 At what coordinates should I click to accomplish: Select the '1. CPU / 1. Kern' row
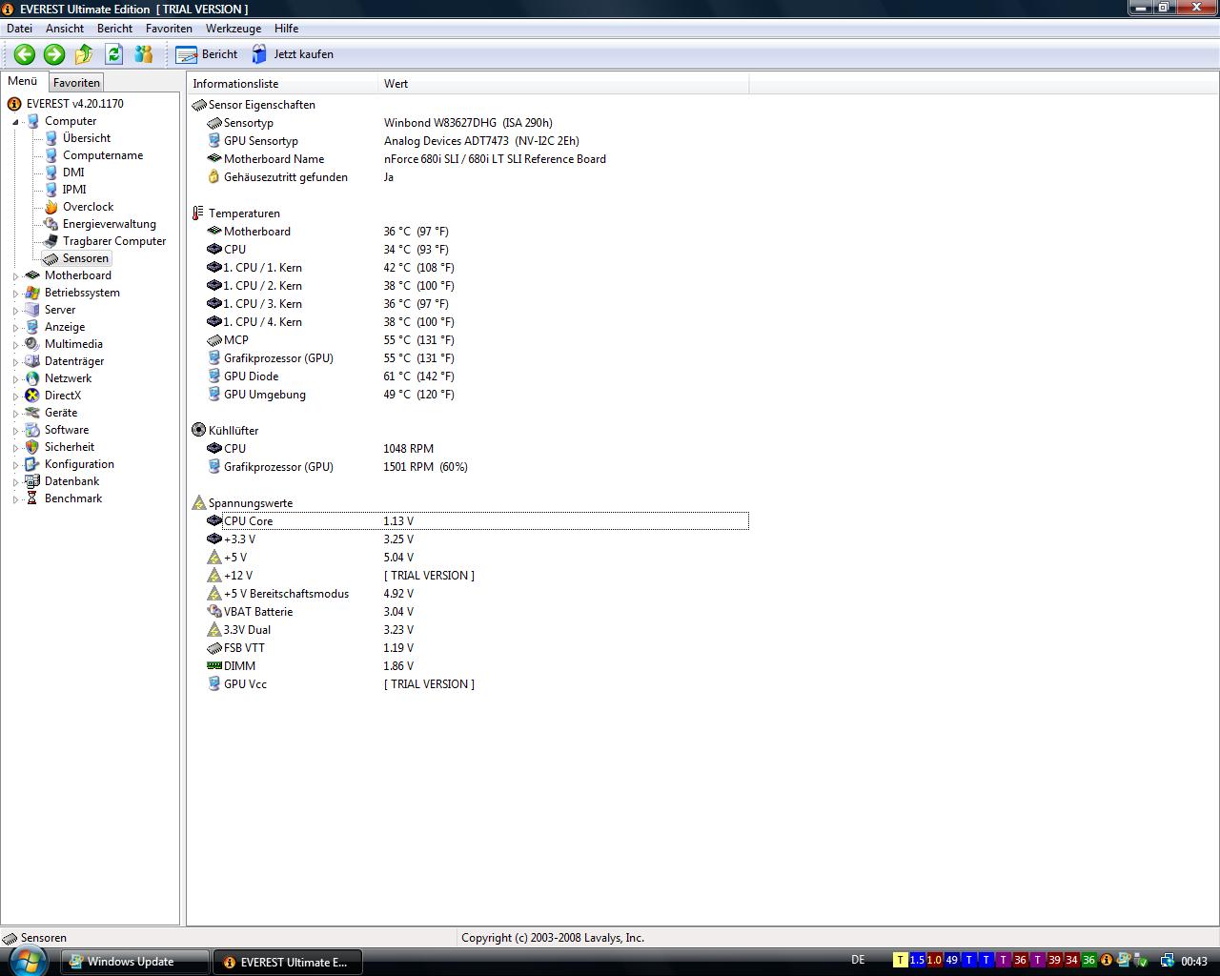(x=477, y=268)
